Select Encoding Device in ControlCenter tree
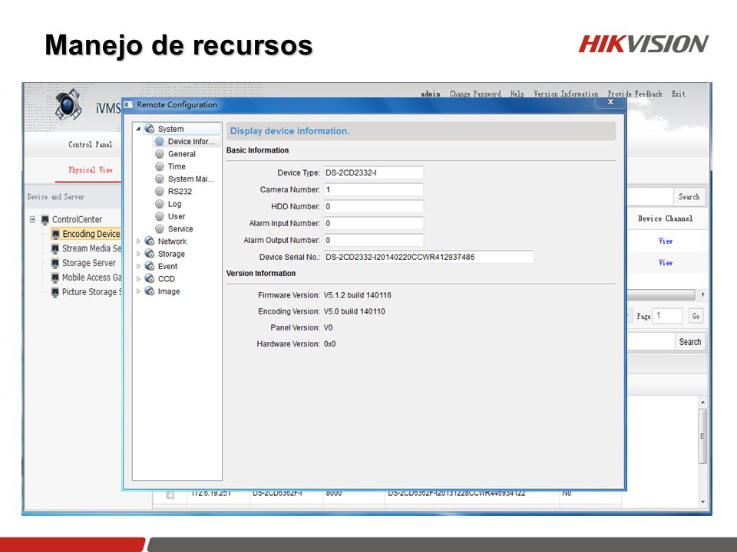 (x=91, y=234)
